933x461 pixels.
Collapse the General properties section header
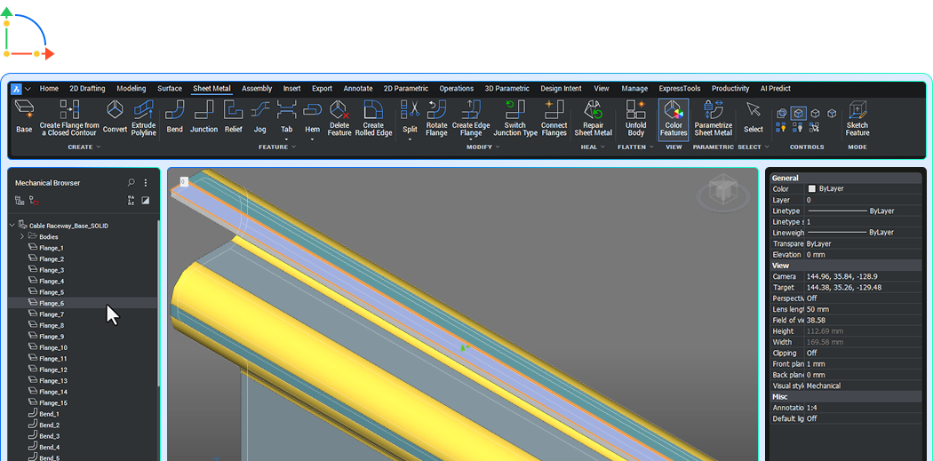[x=845, y=178]
